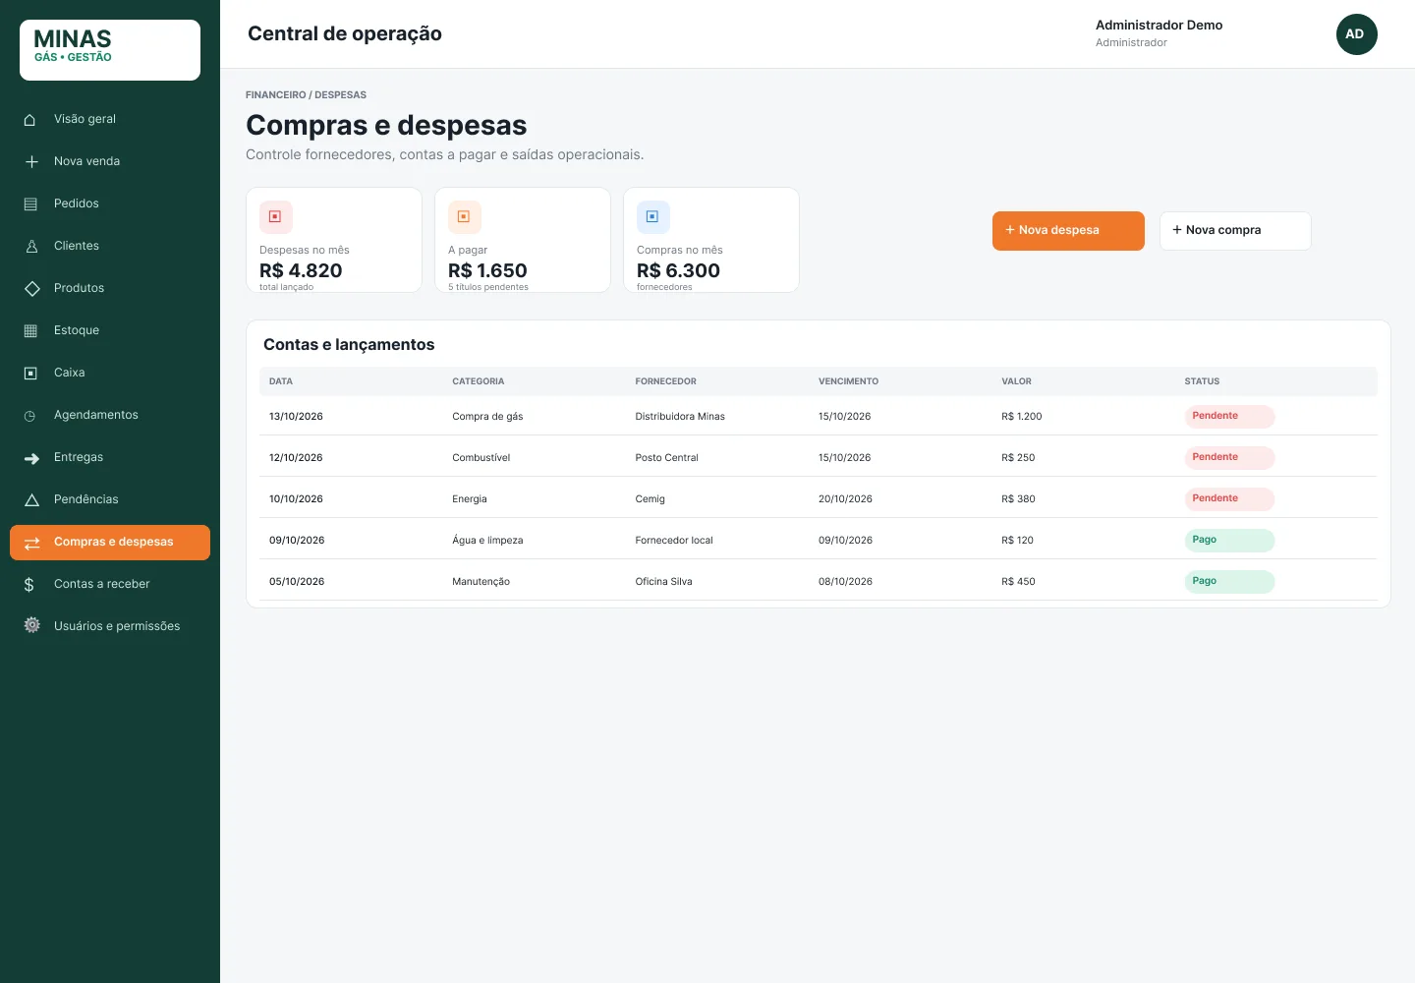
Task: Click the home icon beside Visão geral
Action: (x=30, y=120)
